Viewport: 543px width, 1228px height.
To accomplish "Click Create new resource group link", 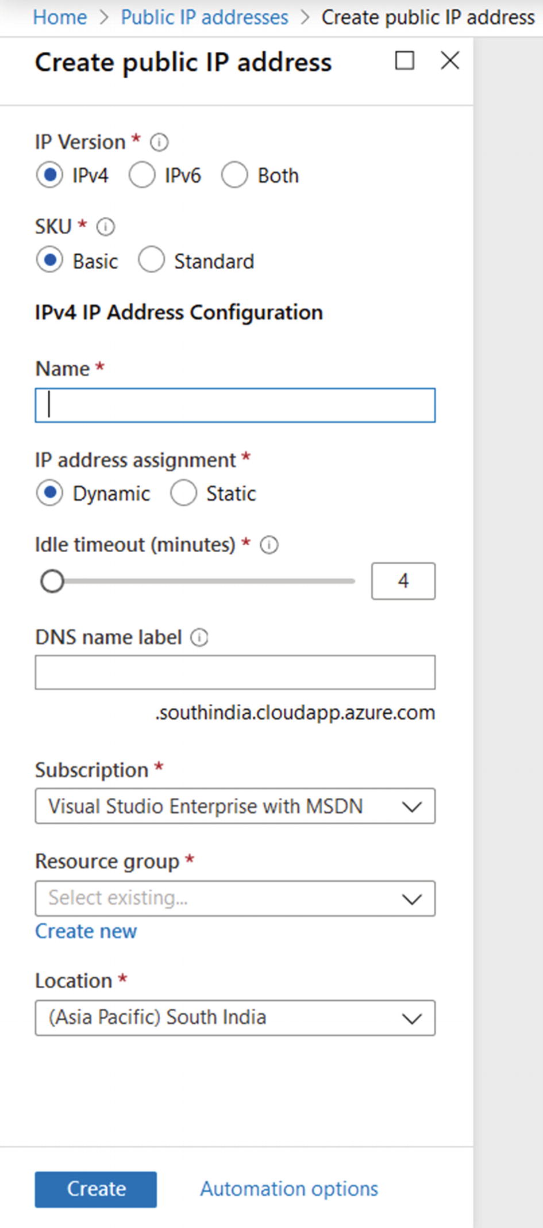I will 86,931.
